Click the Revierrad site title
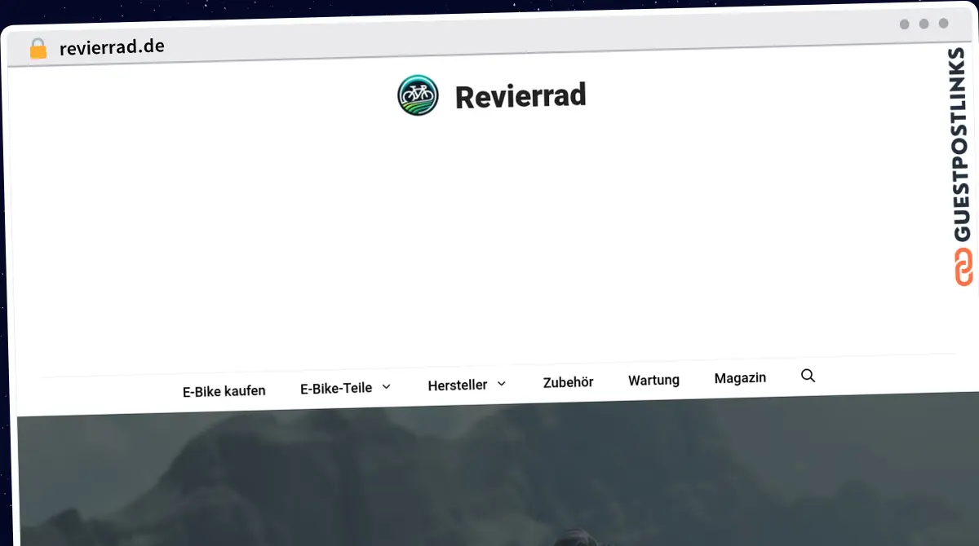 pos(521,96)
